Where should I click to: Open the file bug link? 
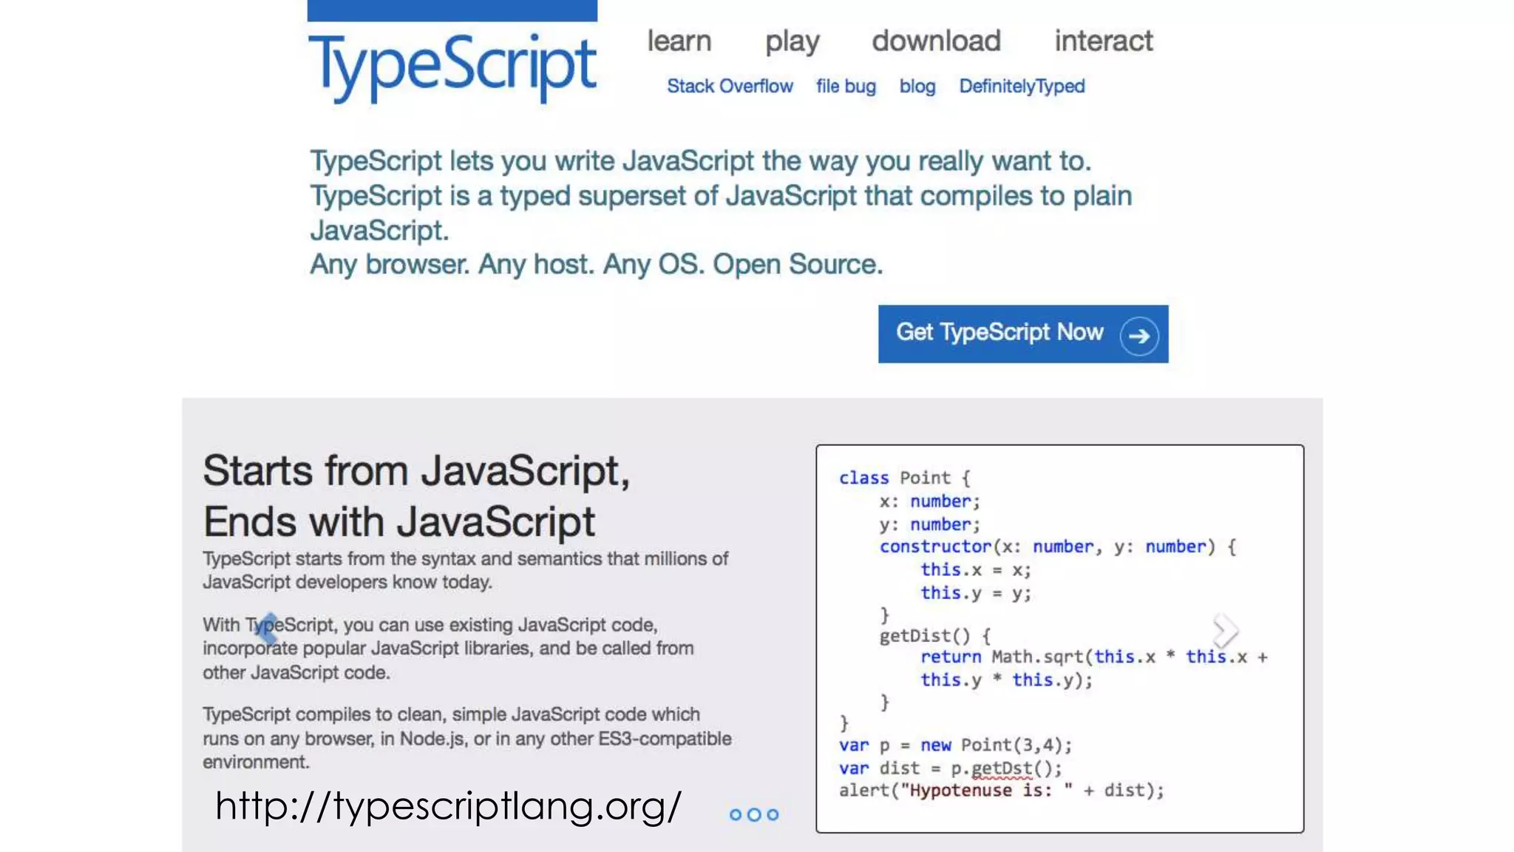tap(846, 86)
